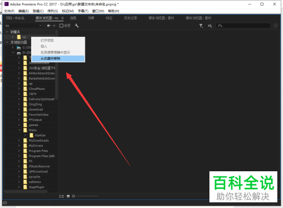Click the icon right of the search field
This screenshot has height=208, width=283.
(x=275, y=25)
